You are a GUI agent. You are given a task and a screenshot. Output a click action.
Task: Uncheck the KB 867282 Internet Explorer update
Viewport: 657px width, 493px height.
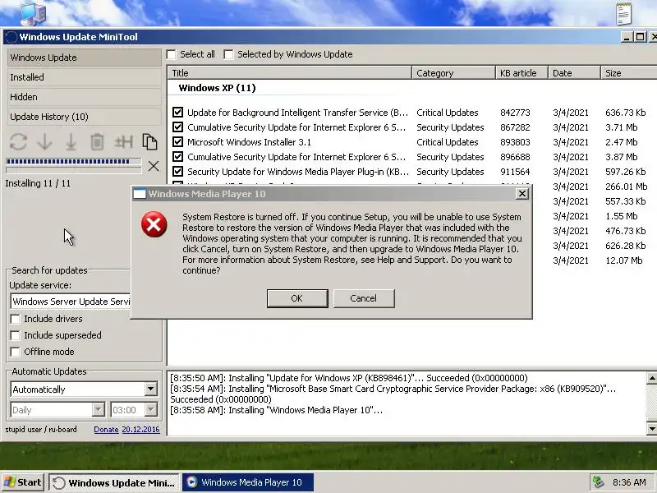coord(177,127)
